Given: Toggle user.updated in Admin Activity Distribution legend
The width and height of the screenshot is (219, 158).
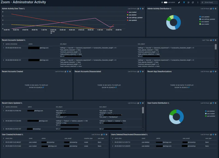Looking at the screenshot, I should click(x=204, y=17).
